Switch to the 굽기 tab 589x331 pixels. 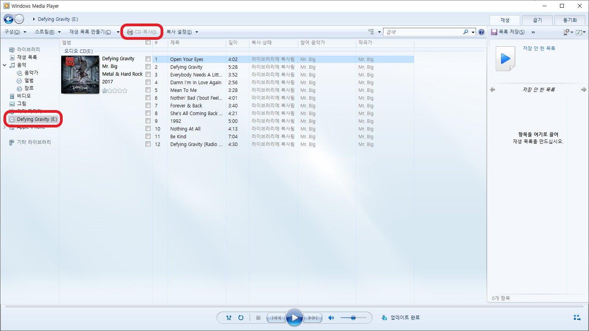pyautogui.click(x=538, y=20)
